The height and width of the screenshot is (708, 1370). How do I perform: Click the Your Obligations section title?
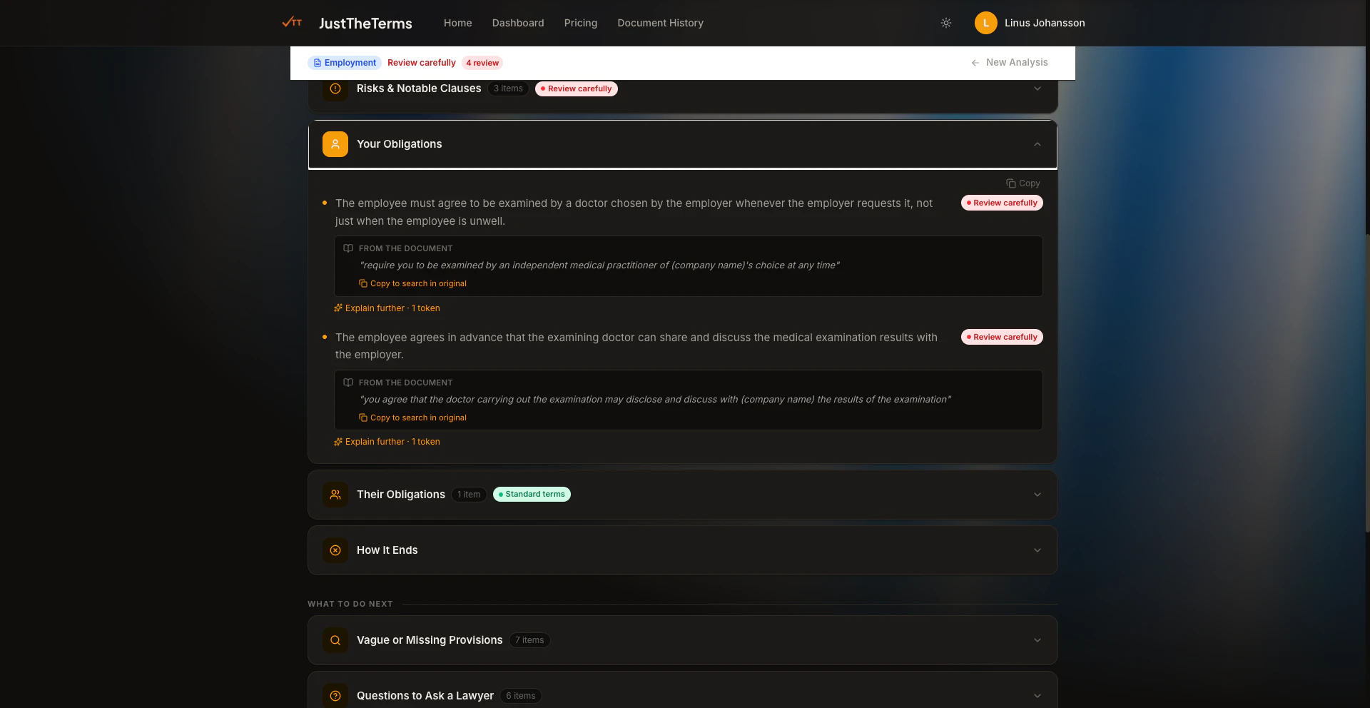pos(400,144)
